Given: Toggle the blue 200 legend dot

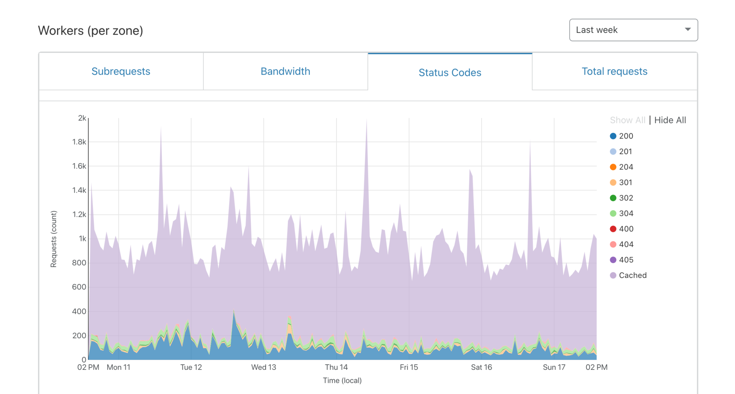Looking at the screenshot, I should click(613, 136).
